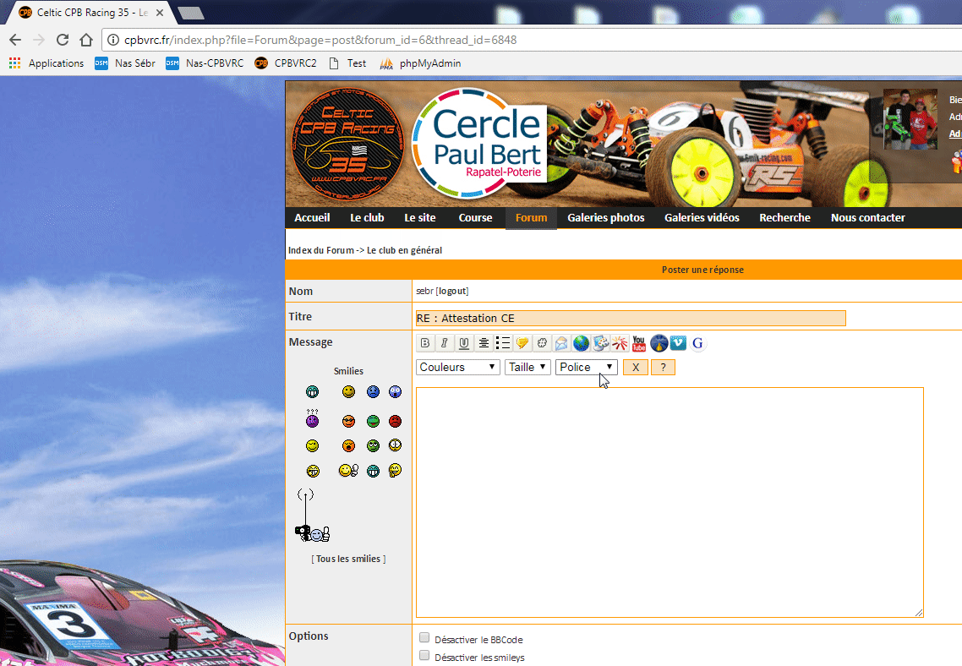Check the 'Désactiver les smileys' option
962x666 pixels.
tap(425, 656)
